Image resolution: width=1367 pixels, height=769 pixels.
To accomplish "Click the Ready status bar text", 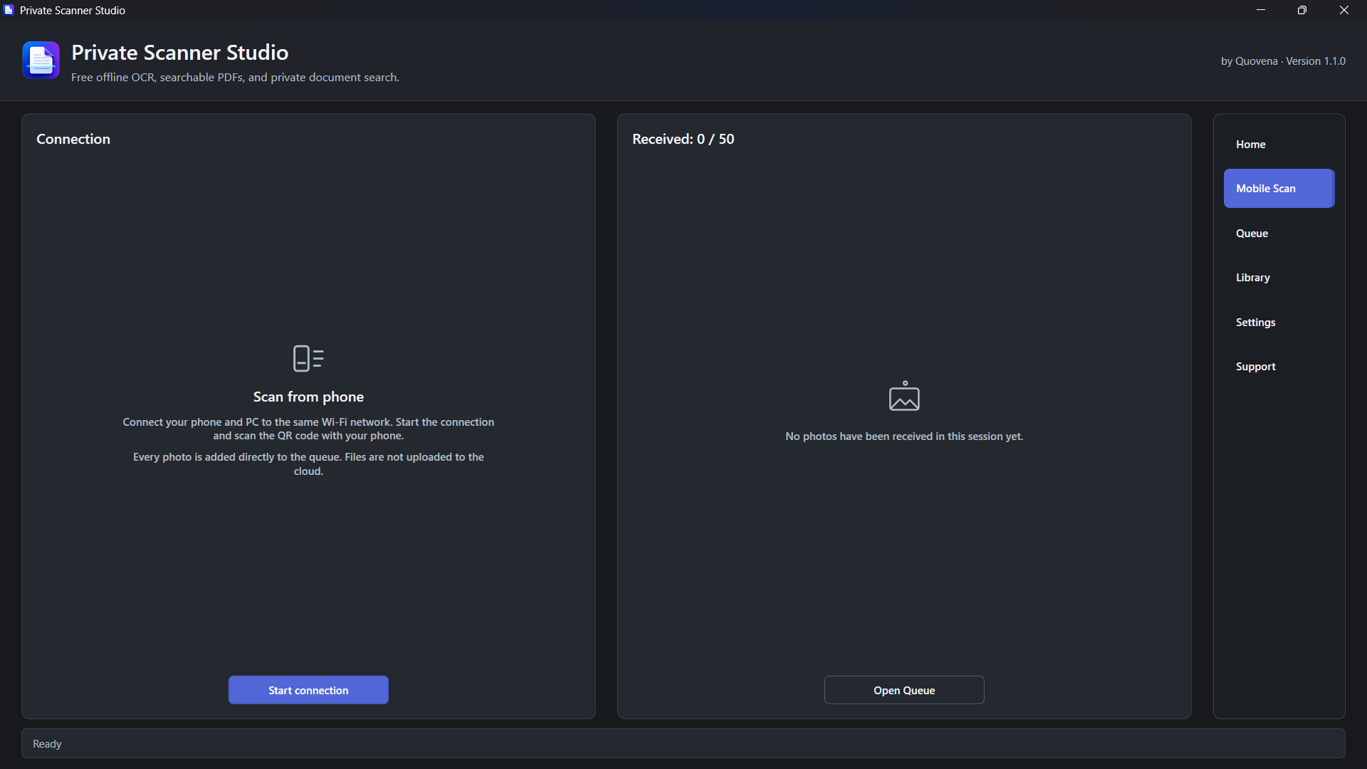I will coord(47,743).
